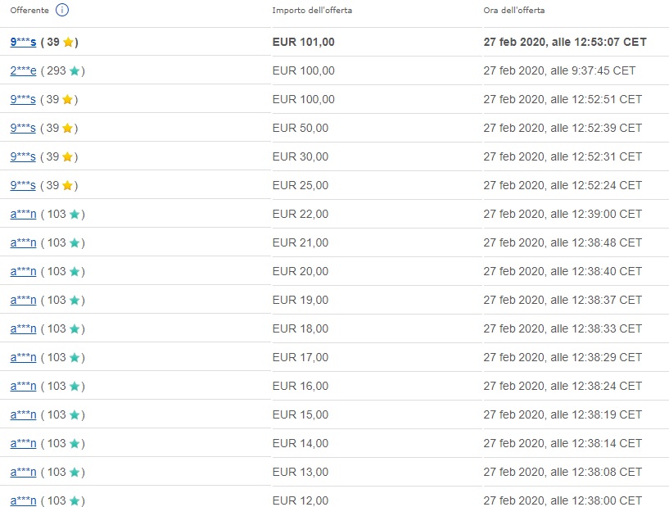
Task: Click the teal star in the EUR 22,00 row
Action: pos(75,214)
